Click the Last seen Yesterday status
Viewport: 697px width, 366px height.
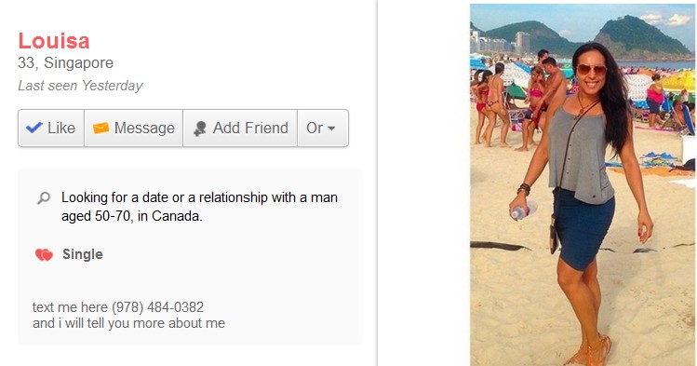pos(80,86)
